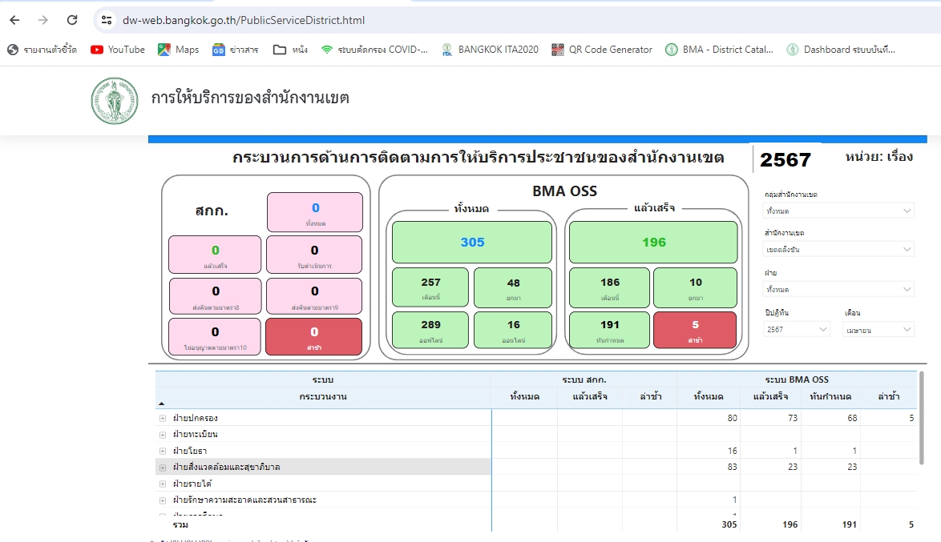Sort by กระบวนงาน column header
Viewport: 941px width, 542px height.
pos(323,396)
